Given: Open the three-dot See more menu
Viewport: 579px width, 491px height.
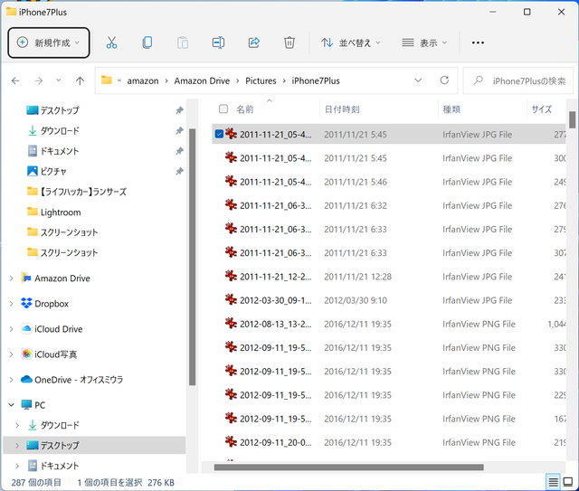Looking at the screenshot, I should pyautogui.click(x=479, y=42).
